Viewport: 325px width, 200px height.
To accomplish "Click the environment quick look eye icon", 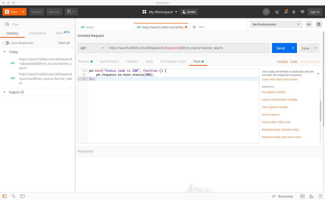I will coord(309,24).
